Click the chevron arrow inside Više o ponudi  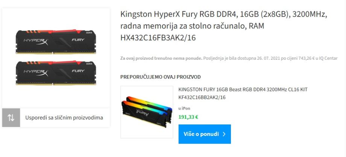coord(224,134)
